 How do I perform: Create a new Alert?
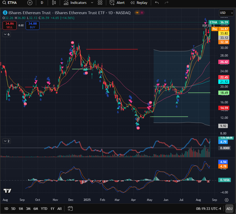[x=117, y=3]
